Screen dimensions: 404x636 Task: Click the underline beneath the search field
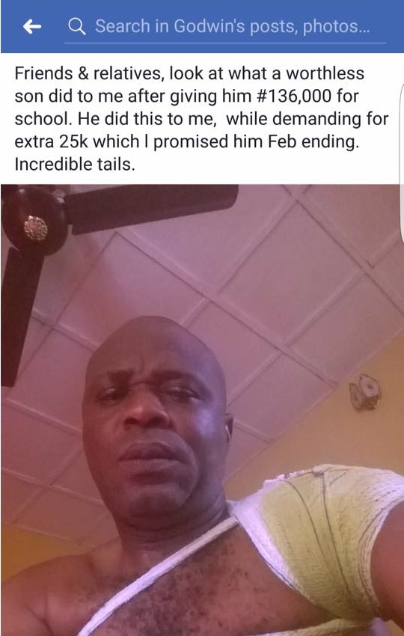(x=225, y=42)
